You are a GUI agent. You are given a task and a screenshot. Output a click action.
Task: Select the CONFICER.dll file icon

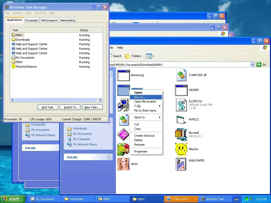click(x=181, y=75)
